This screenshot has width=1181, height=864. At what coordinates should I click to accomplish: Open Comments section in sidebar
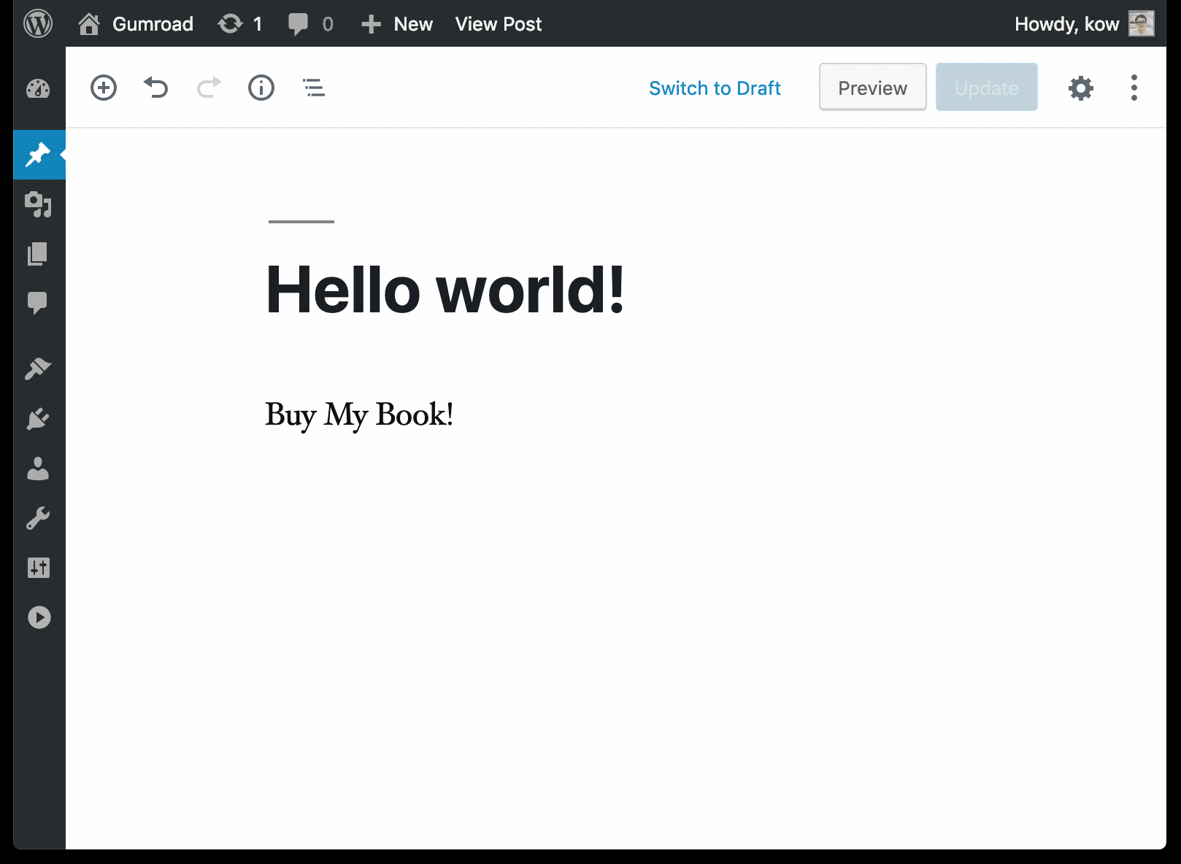pos(38,303)
